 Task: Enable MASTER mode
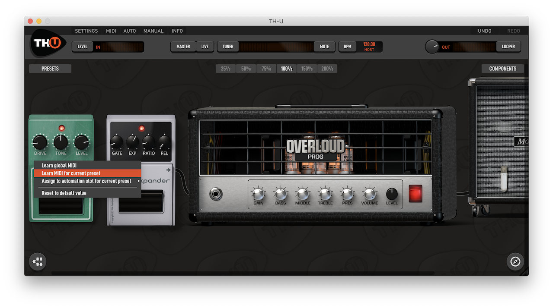pos(183,47)
